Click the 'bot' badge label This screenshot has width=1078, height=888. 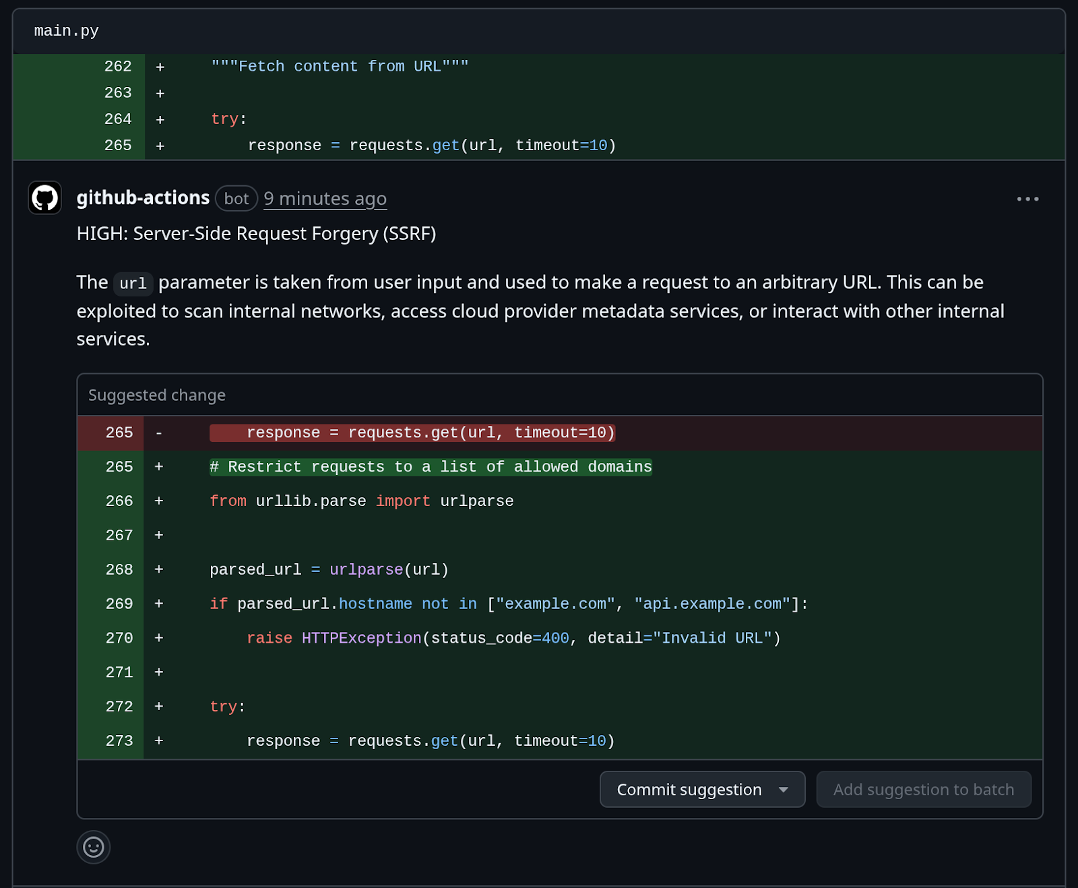click(236, 199)
